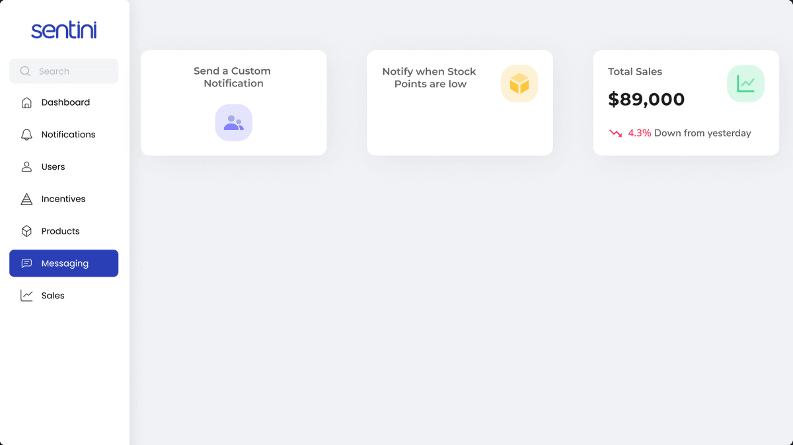The image size is (793, 445).
Task: Click the Sentini logo
Action: pyautogui.click(x=64, y=30)
